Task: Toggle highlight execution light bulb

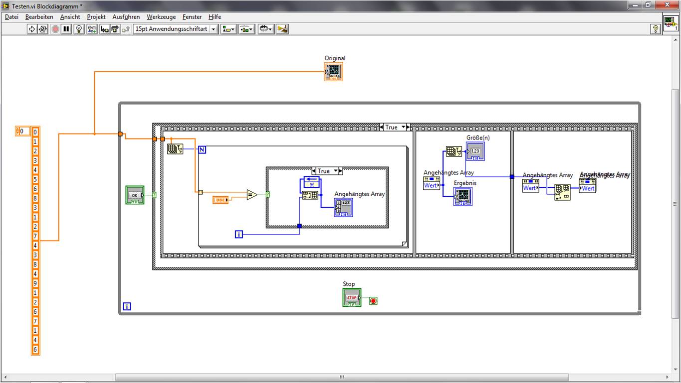Action: point(78,29)
